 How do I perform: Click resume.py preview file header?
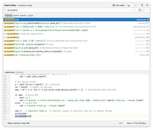(14, 72)
